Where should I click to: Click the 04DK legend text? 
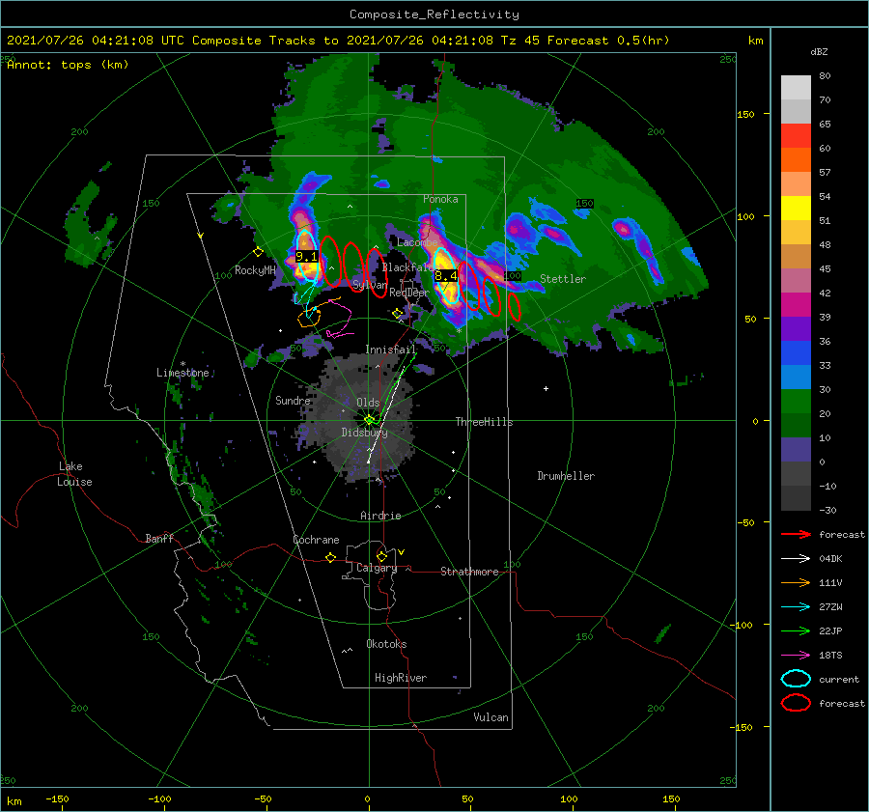(x=830, y=558)
